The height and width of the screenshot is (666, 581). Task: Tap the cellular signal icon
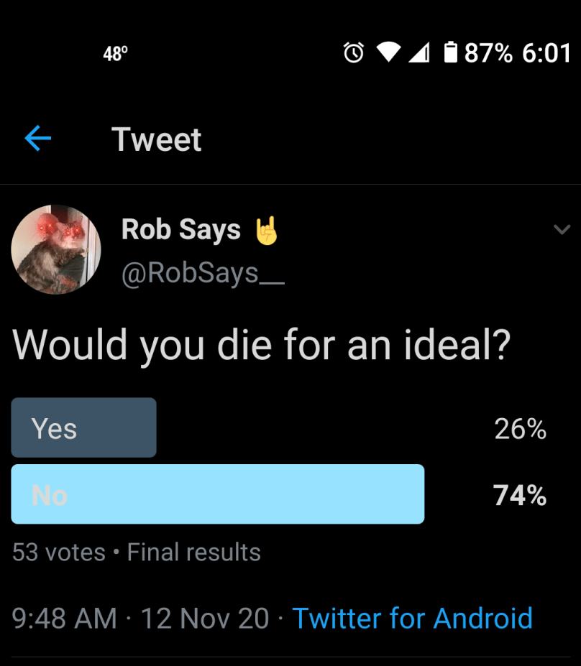(x=418, y=52)
